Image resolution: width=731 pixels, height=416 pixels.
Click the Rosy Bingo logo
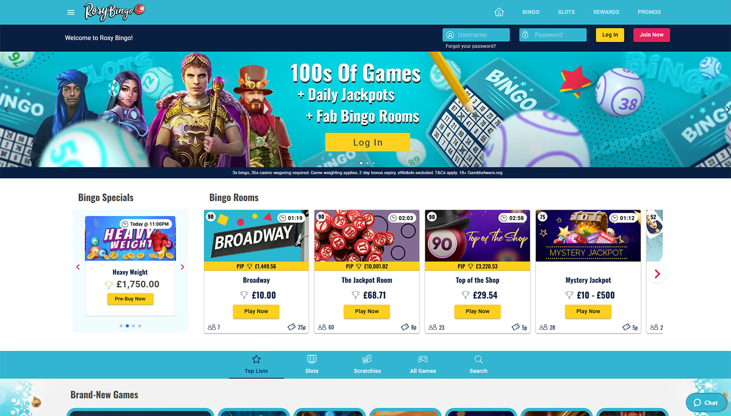point(114,12)
